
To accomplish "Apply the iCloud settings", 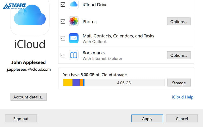I will point(147,118).
